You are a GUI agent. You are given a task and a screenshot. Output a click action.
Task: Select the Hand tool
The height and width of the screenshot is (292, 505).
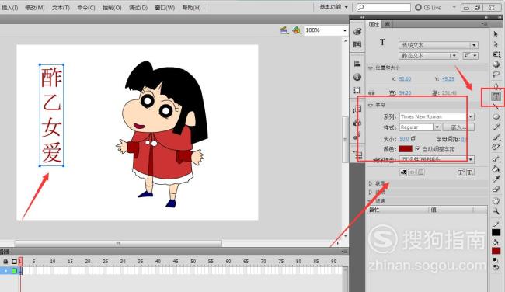click(496, 201)
